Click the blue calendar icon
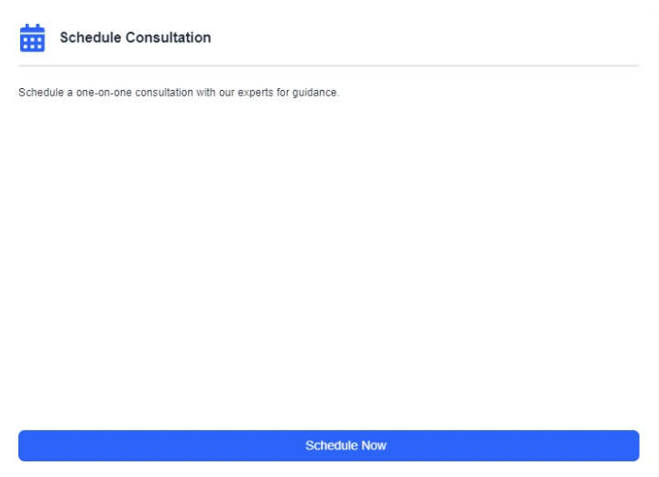Image resolution: width=659 pixels, height=477 pixels. click(x=32, y=39)
